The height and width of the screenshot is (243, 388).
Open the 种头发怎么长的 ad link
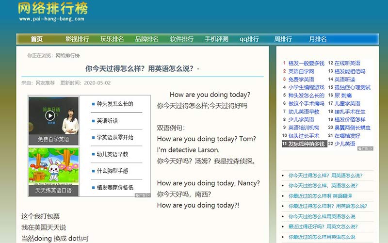114,104
